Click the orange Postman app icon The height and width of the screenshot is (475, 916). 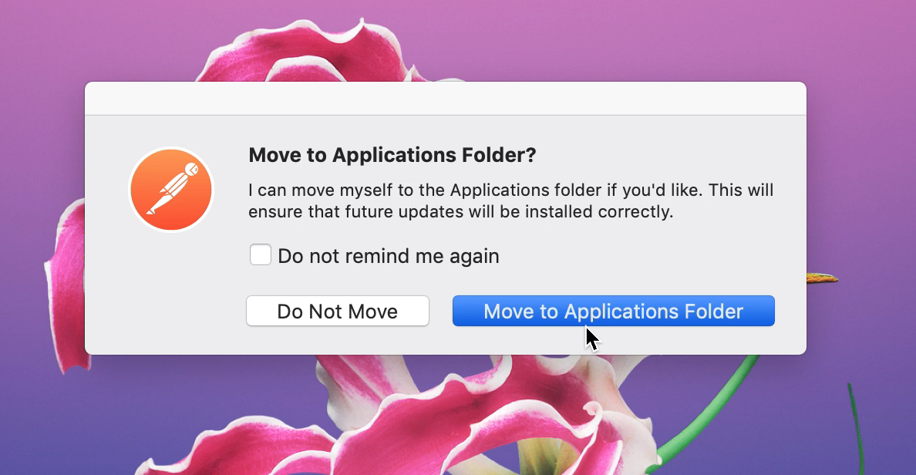[171, 189]
